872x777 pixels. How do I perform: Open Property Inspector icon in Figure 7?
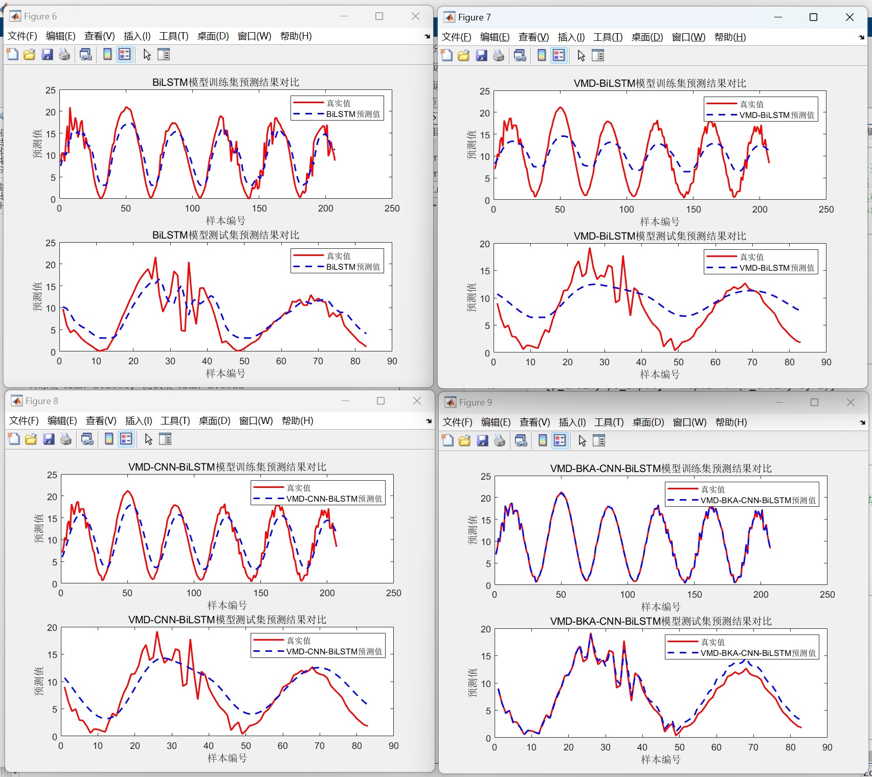click(x=598, y=55)
